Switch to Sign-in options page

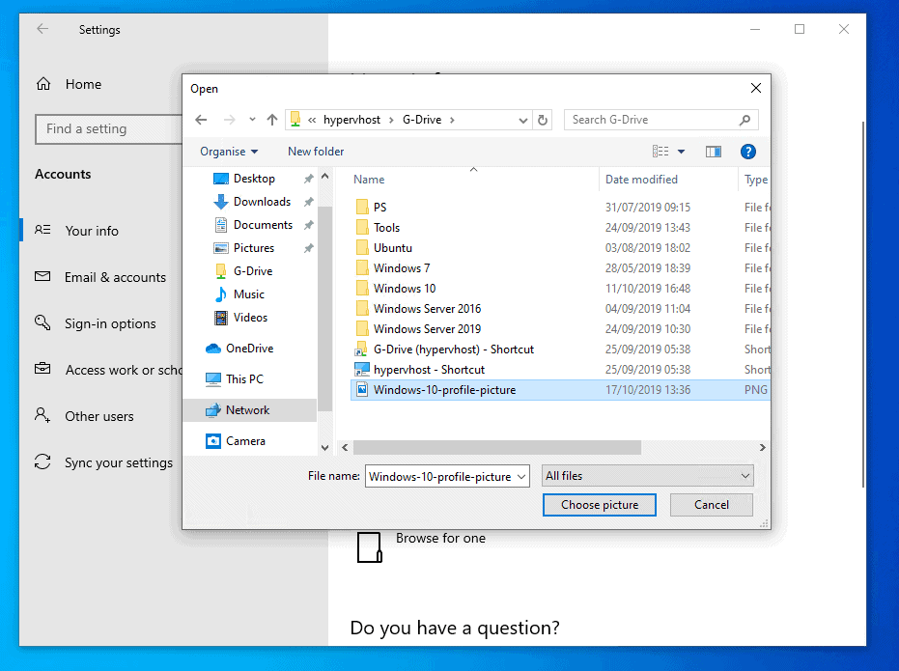click(109, 323)
